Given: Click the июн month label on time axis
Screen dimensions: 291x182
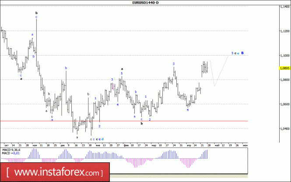Looking at the screenshot, I should click(245, 145).
